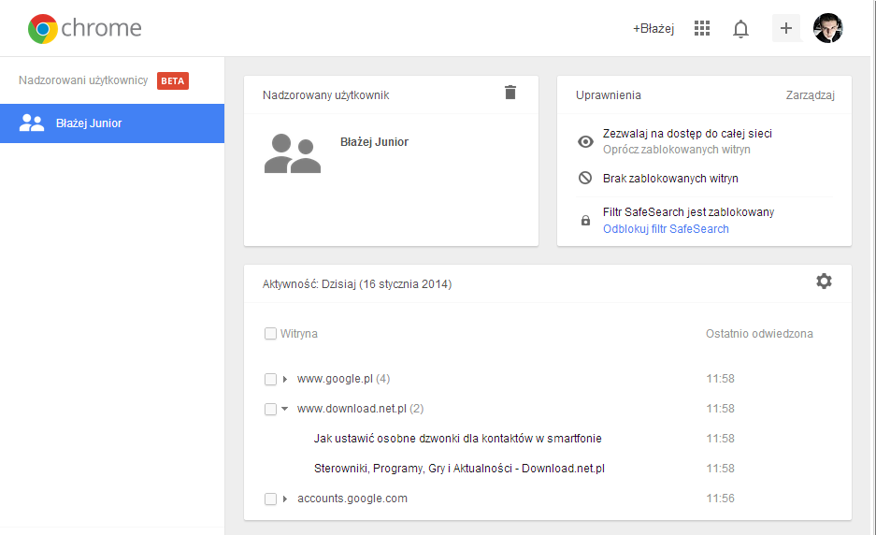Delete supervised user with trash icon
Viewport: 876px width, 535px height.
click(510, 93)
